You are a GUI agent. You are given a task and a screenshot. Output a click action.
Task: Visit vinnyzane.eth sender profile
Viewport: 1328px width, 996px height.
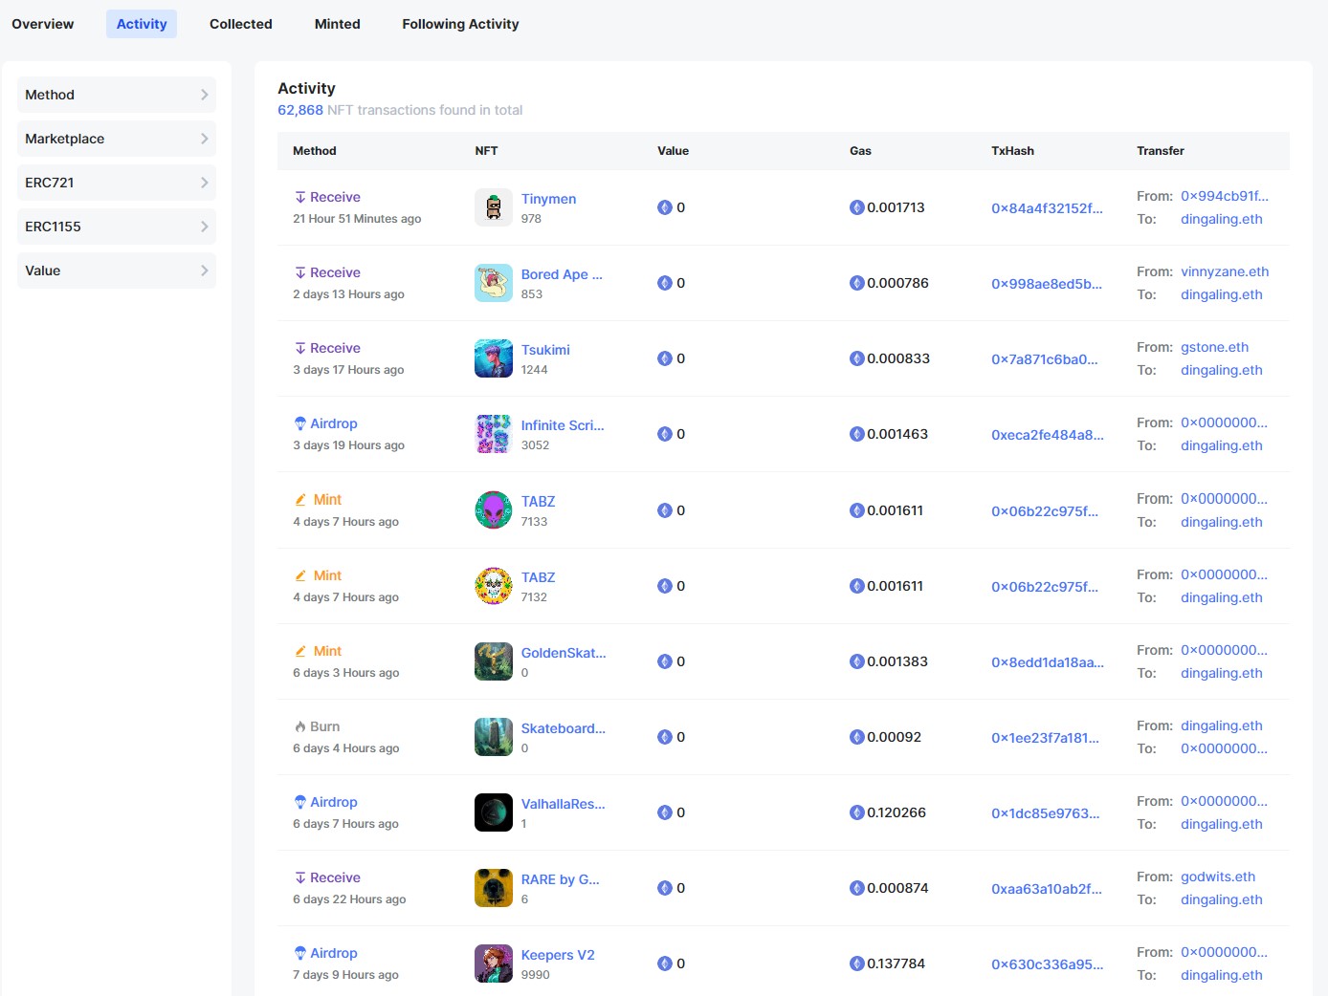pyautogui.click(x=1225, y=271)
